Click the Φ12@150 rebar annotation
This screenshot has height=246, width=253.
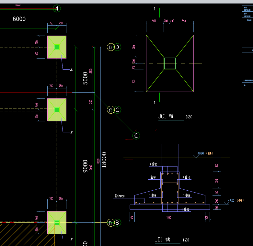120,196
